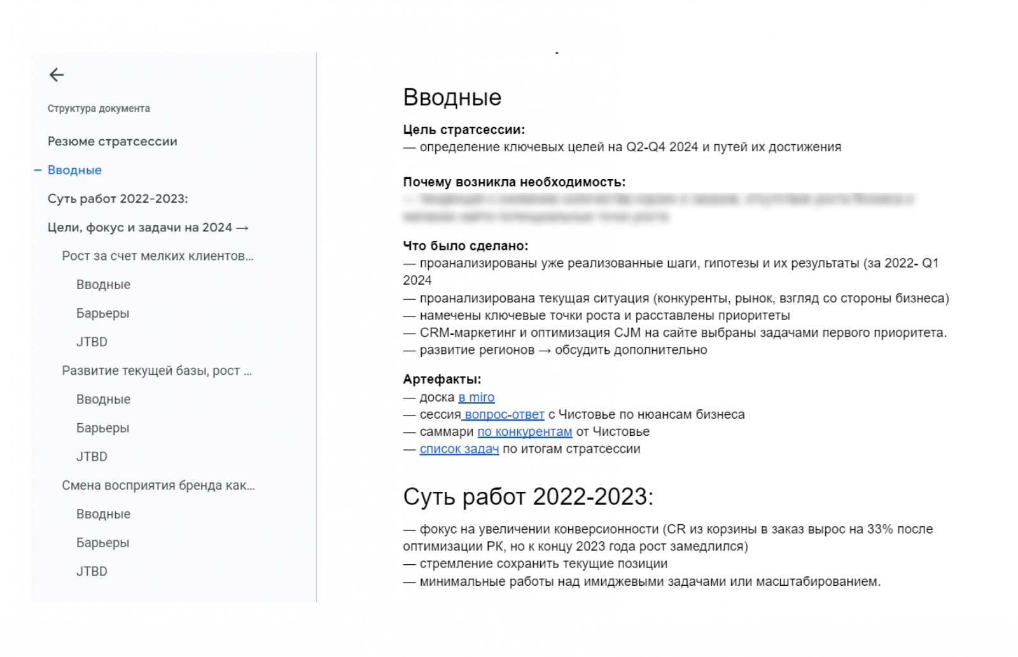The image size is (1018, 657).
Task: Select 'Вводные' under 'Рост за счет мелких клиентов'
Action: point(103,285)
